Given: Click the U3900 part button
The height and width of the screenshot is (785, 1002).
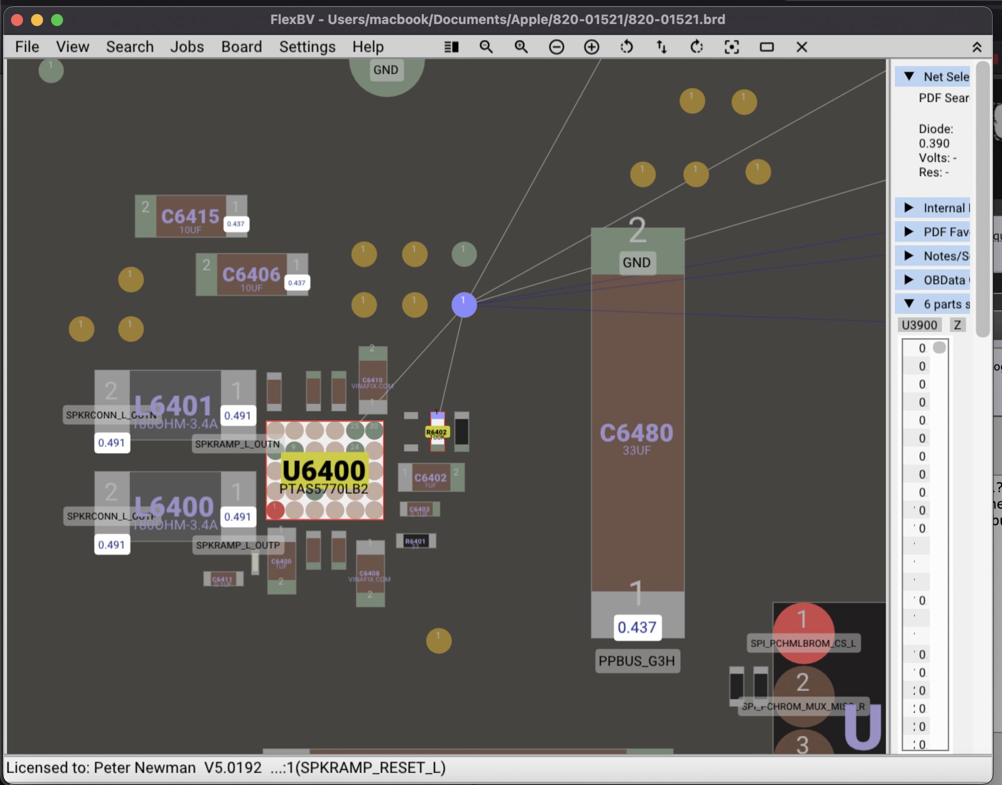Looking at the screenshot, I should [x=919, y=325].
